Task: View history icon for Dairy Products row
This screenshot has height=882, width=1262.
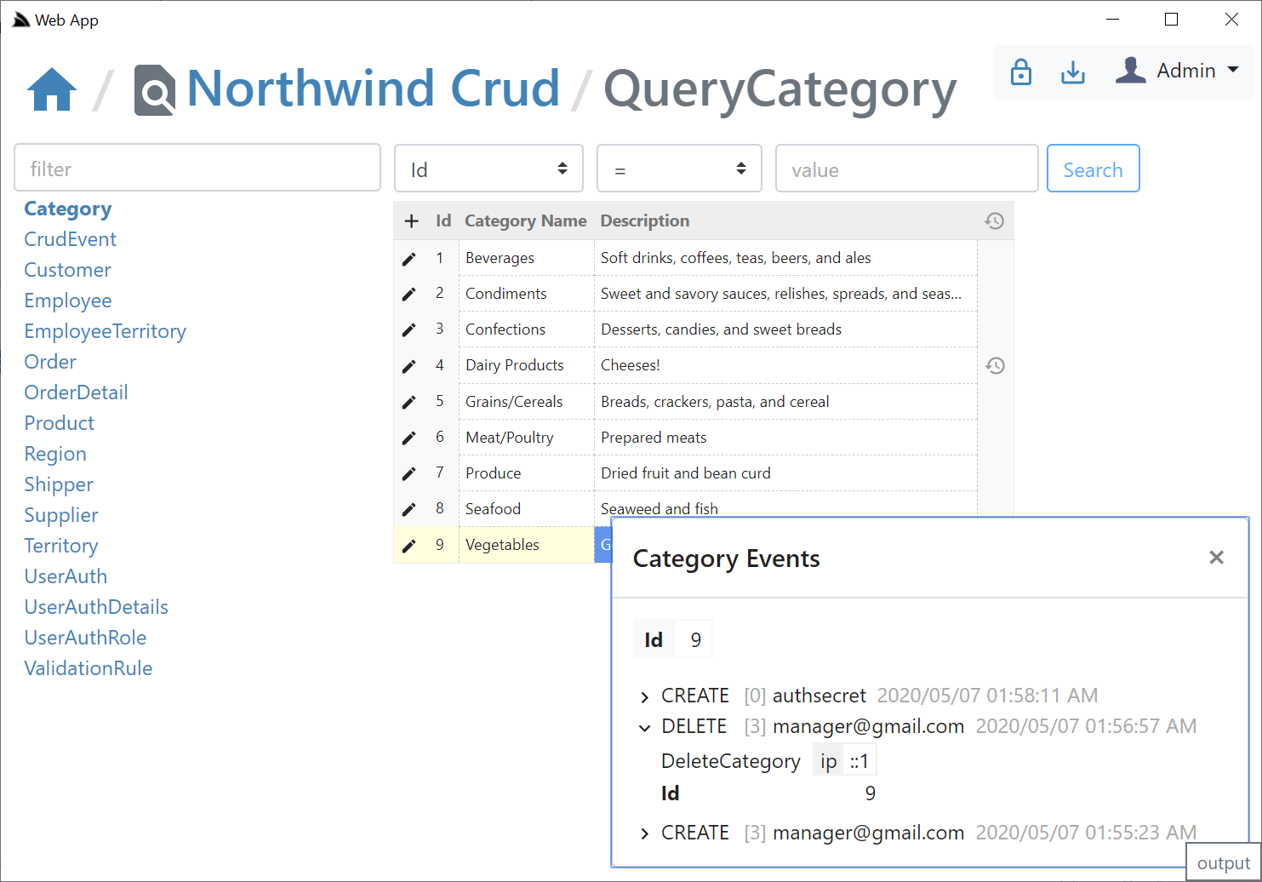Action: click(x=995, y=366)
